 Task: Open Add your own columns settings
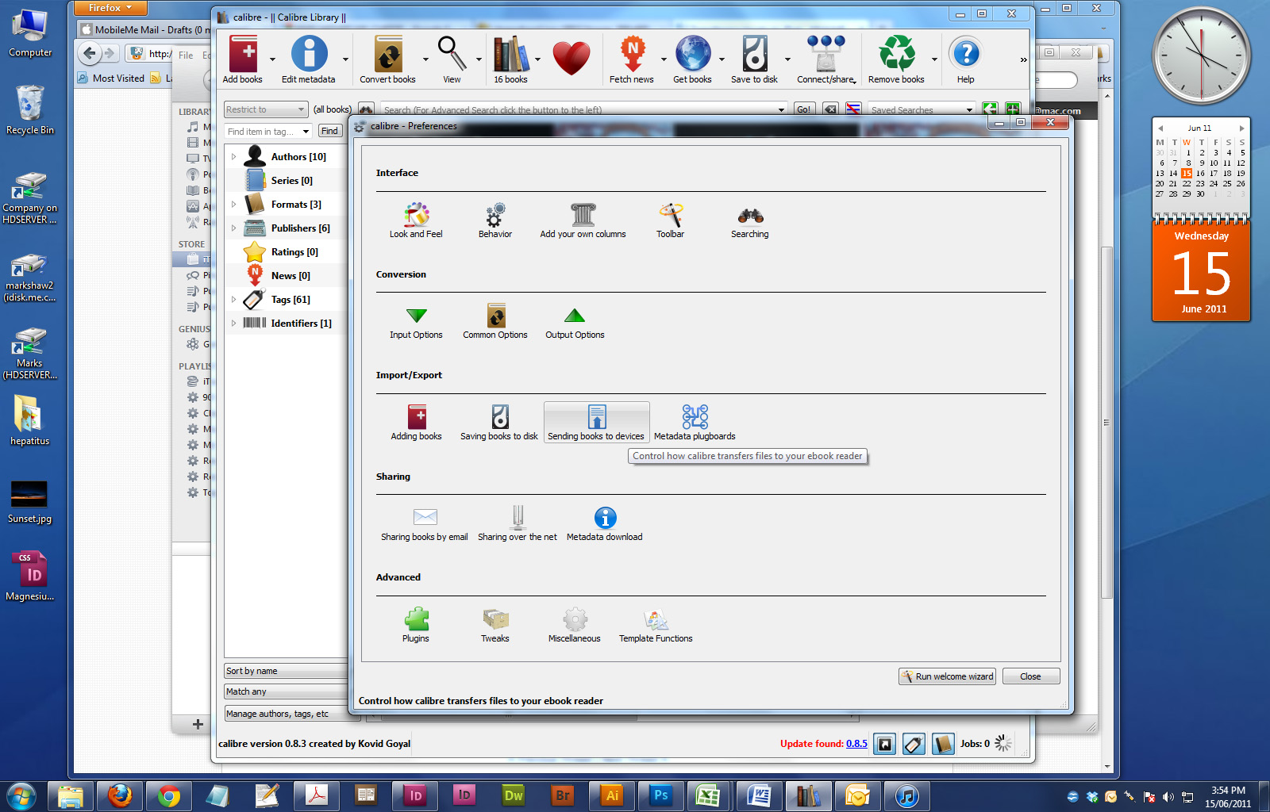(x=583, y=220)
